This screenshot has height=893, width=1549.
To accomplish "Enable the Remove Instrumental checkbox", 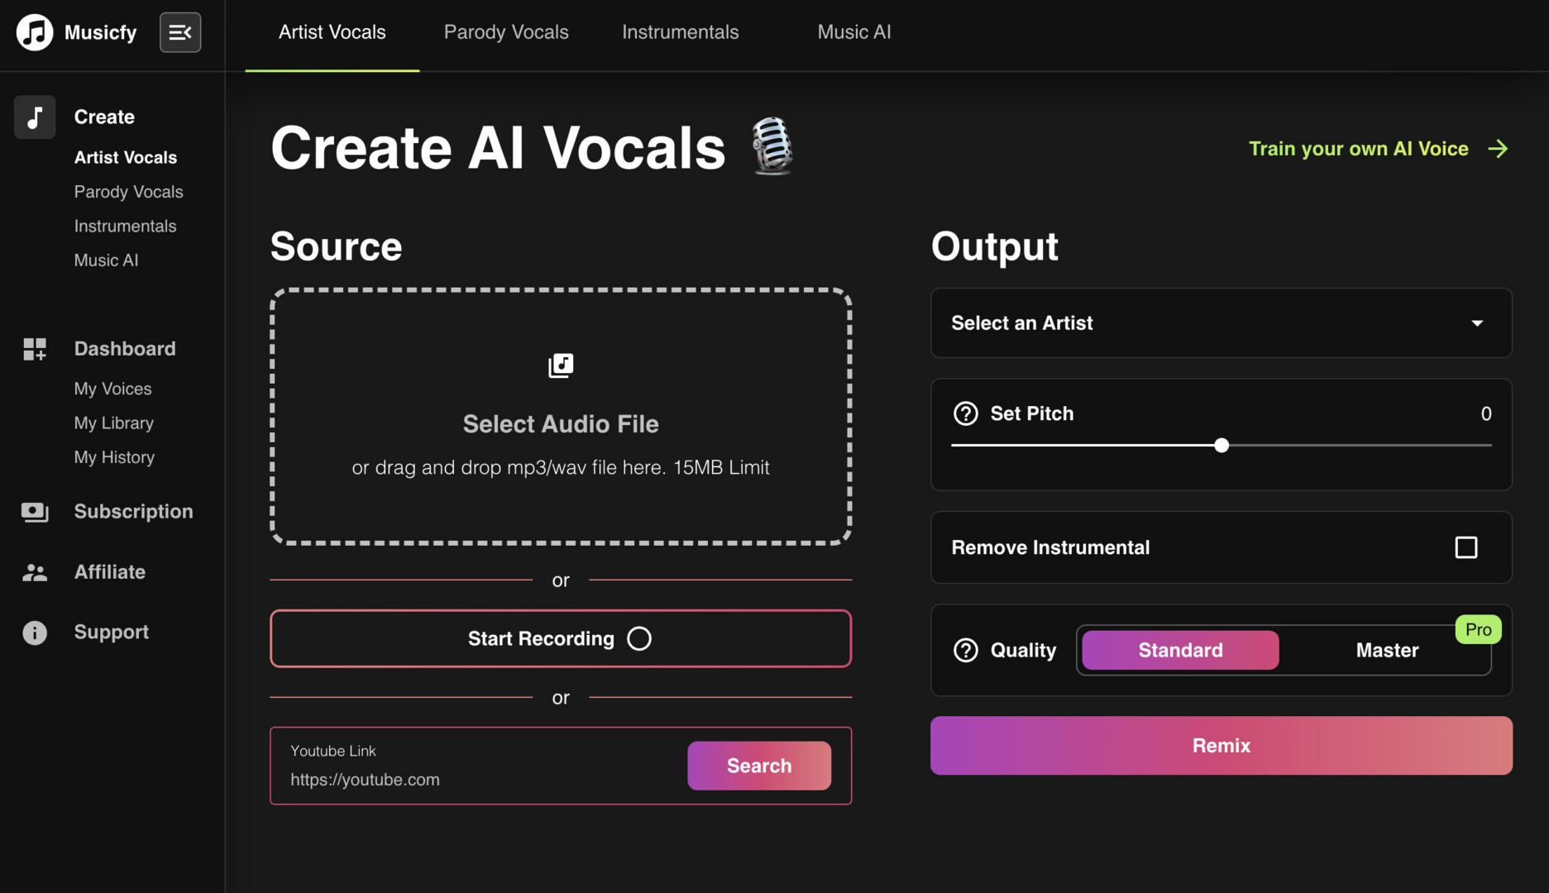I will [1466, 547].
